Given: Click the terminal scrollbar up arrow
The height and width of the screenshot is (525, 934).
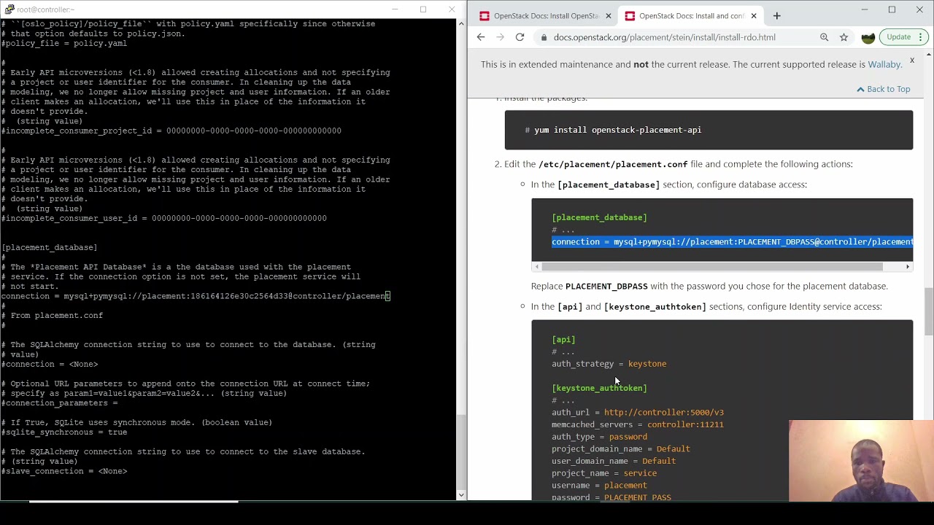Looking at the screenshot, I should [x=461, y=24].
